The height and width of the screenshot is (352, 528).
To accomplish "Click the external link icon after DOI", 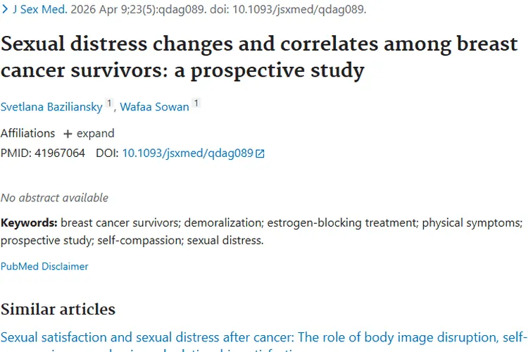I will tap(260, 153).
